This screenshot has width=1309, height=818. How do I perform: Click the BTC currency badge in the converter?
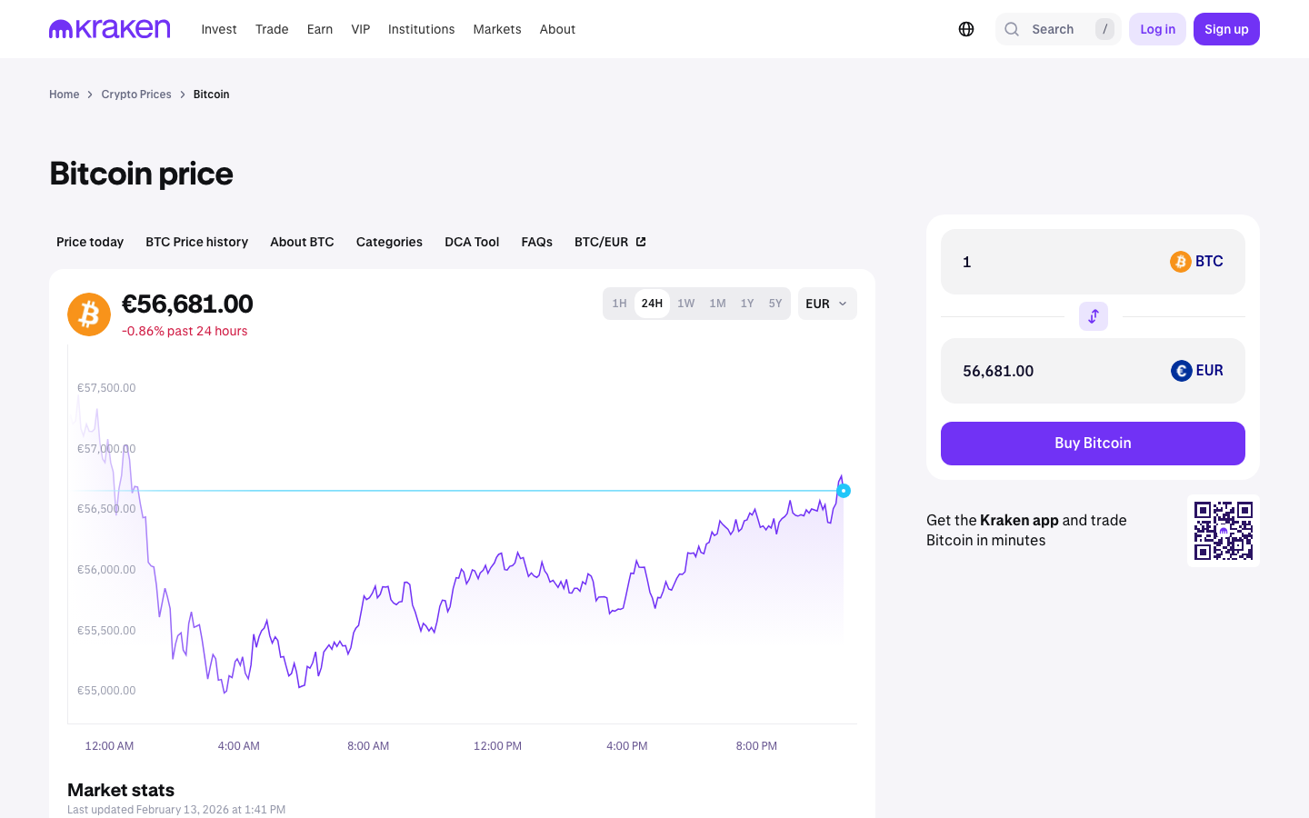[x=1196, y=261]
